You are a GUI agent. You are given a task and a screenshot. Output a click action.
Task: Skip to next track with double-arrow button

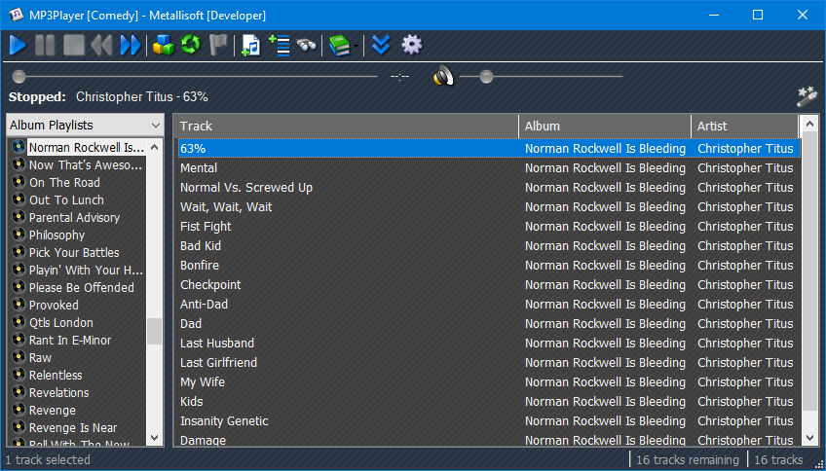130,45
